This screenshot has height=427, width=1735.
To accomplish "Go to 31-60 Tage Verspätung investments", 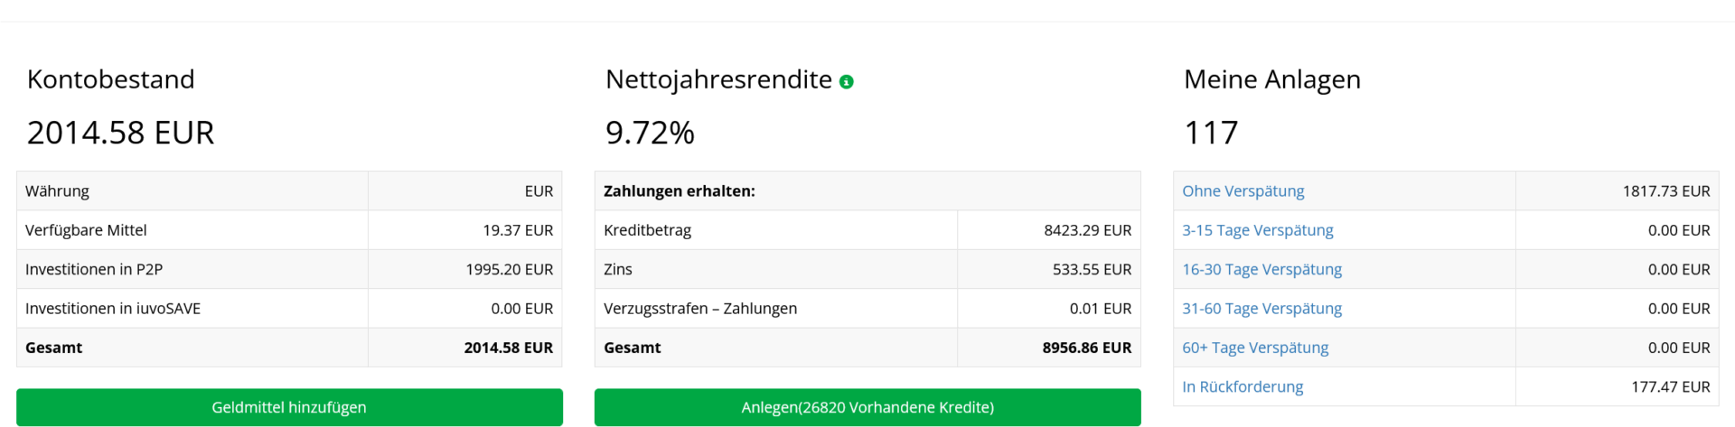I will (1261, 309).
